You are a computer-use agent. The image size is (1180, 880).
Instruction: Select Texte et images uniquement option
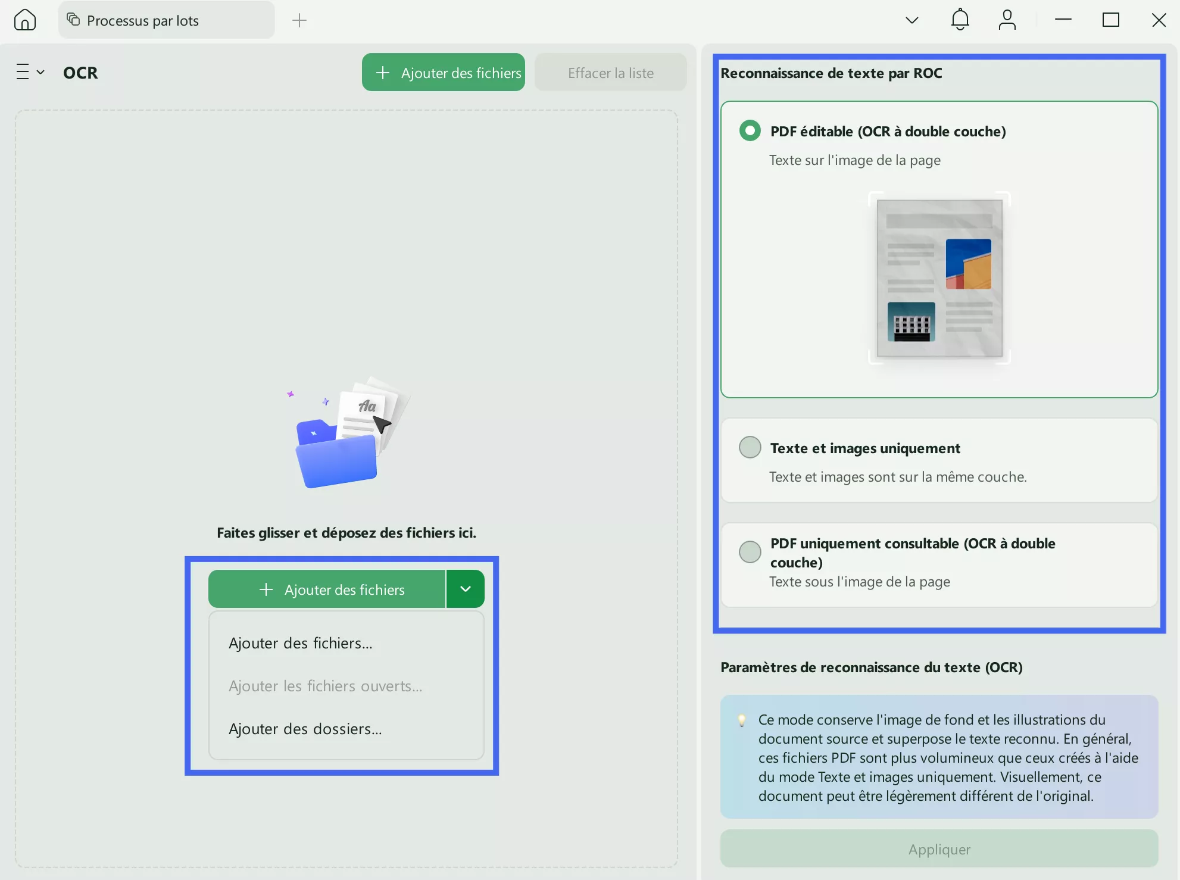(x=750, y=447)
